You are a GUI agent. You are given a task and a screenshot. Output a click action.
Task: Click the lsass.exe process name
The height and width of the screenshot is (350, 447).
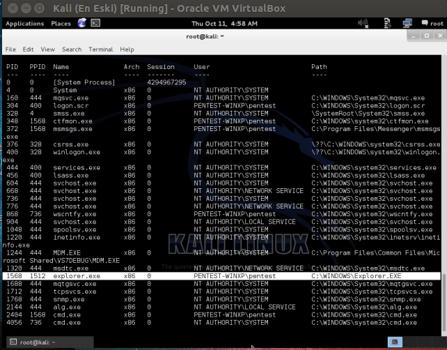click(x=71, y=175)
